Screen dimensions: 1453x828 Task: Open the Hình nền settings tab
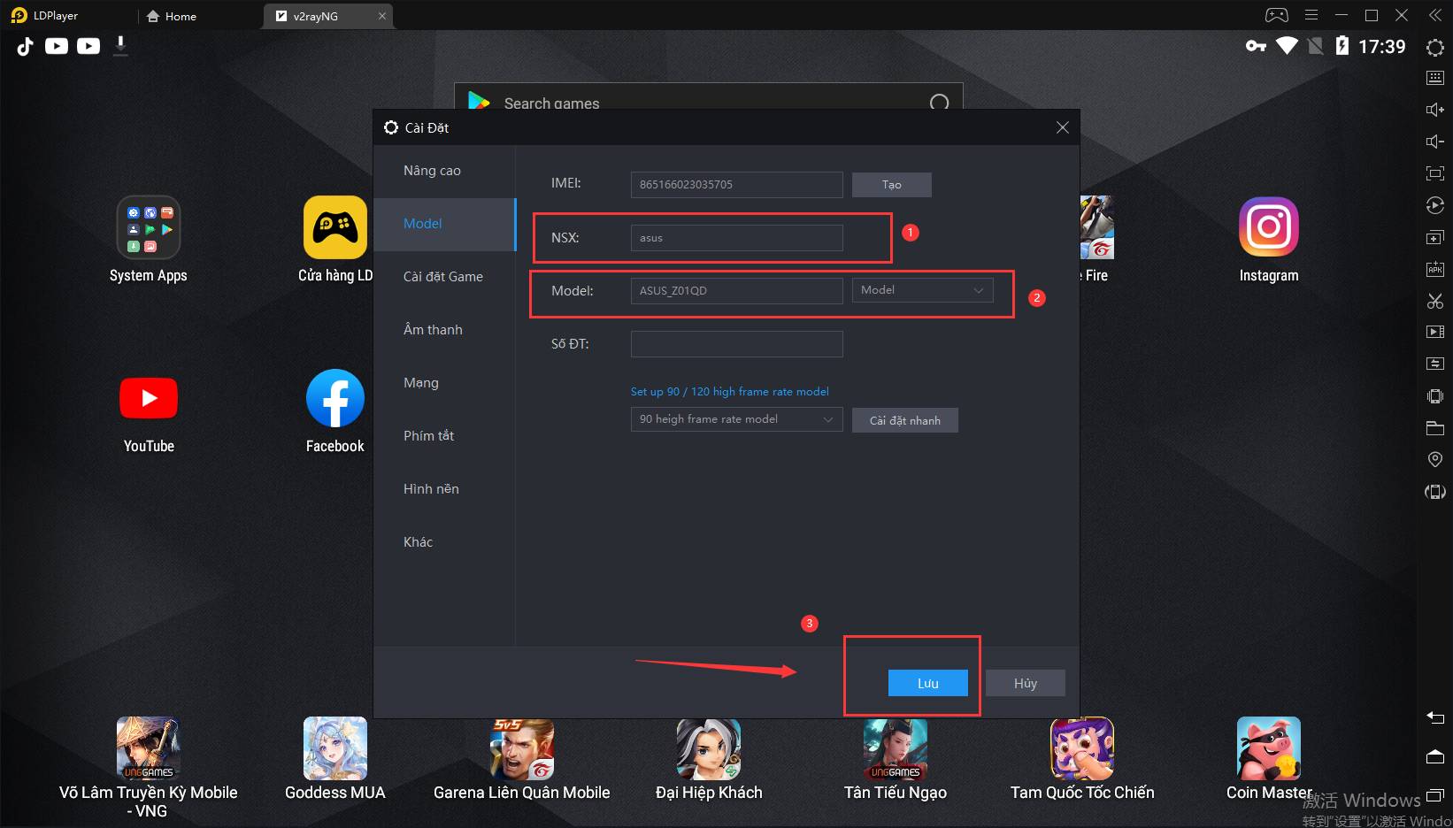point(444,489)
